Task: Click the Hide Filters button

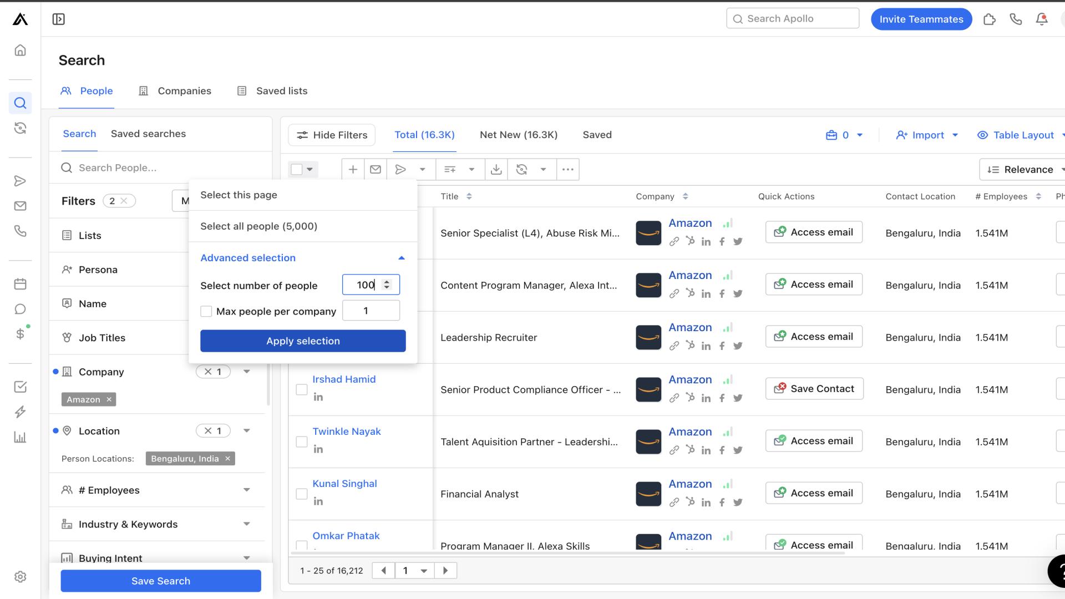Action: [332, 135]
